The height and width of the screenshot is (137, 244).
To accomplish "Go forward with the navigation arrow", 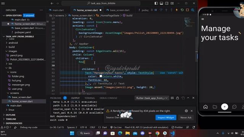I will 58,3.
